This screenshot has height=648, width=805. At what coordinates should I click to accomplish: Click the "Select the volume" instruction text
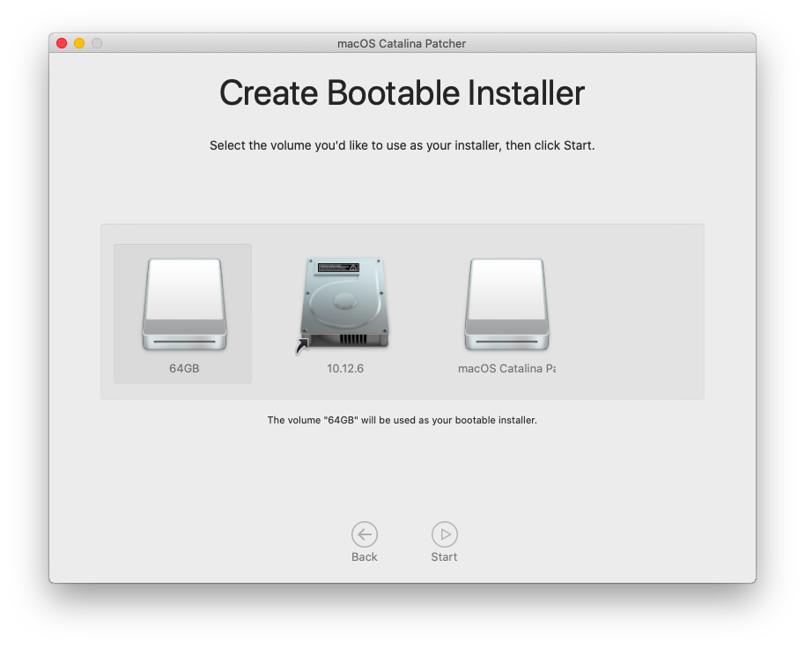pyautogui.click(x=402, y=145)
